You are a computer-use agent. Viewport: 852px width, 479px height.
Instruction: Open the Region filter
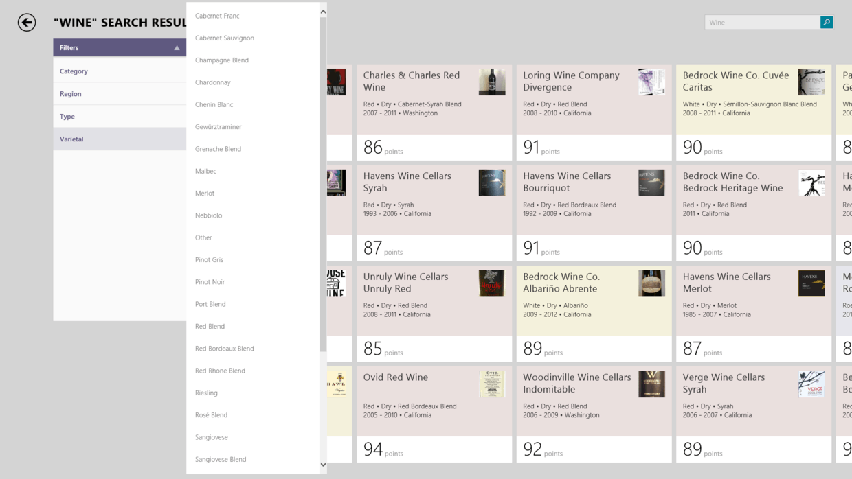tap(120, 94)
